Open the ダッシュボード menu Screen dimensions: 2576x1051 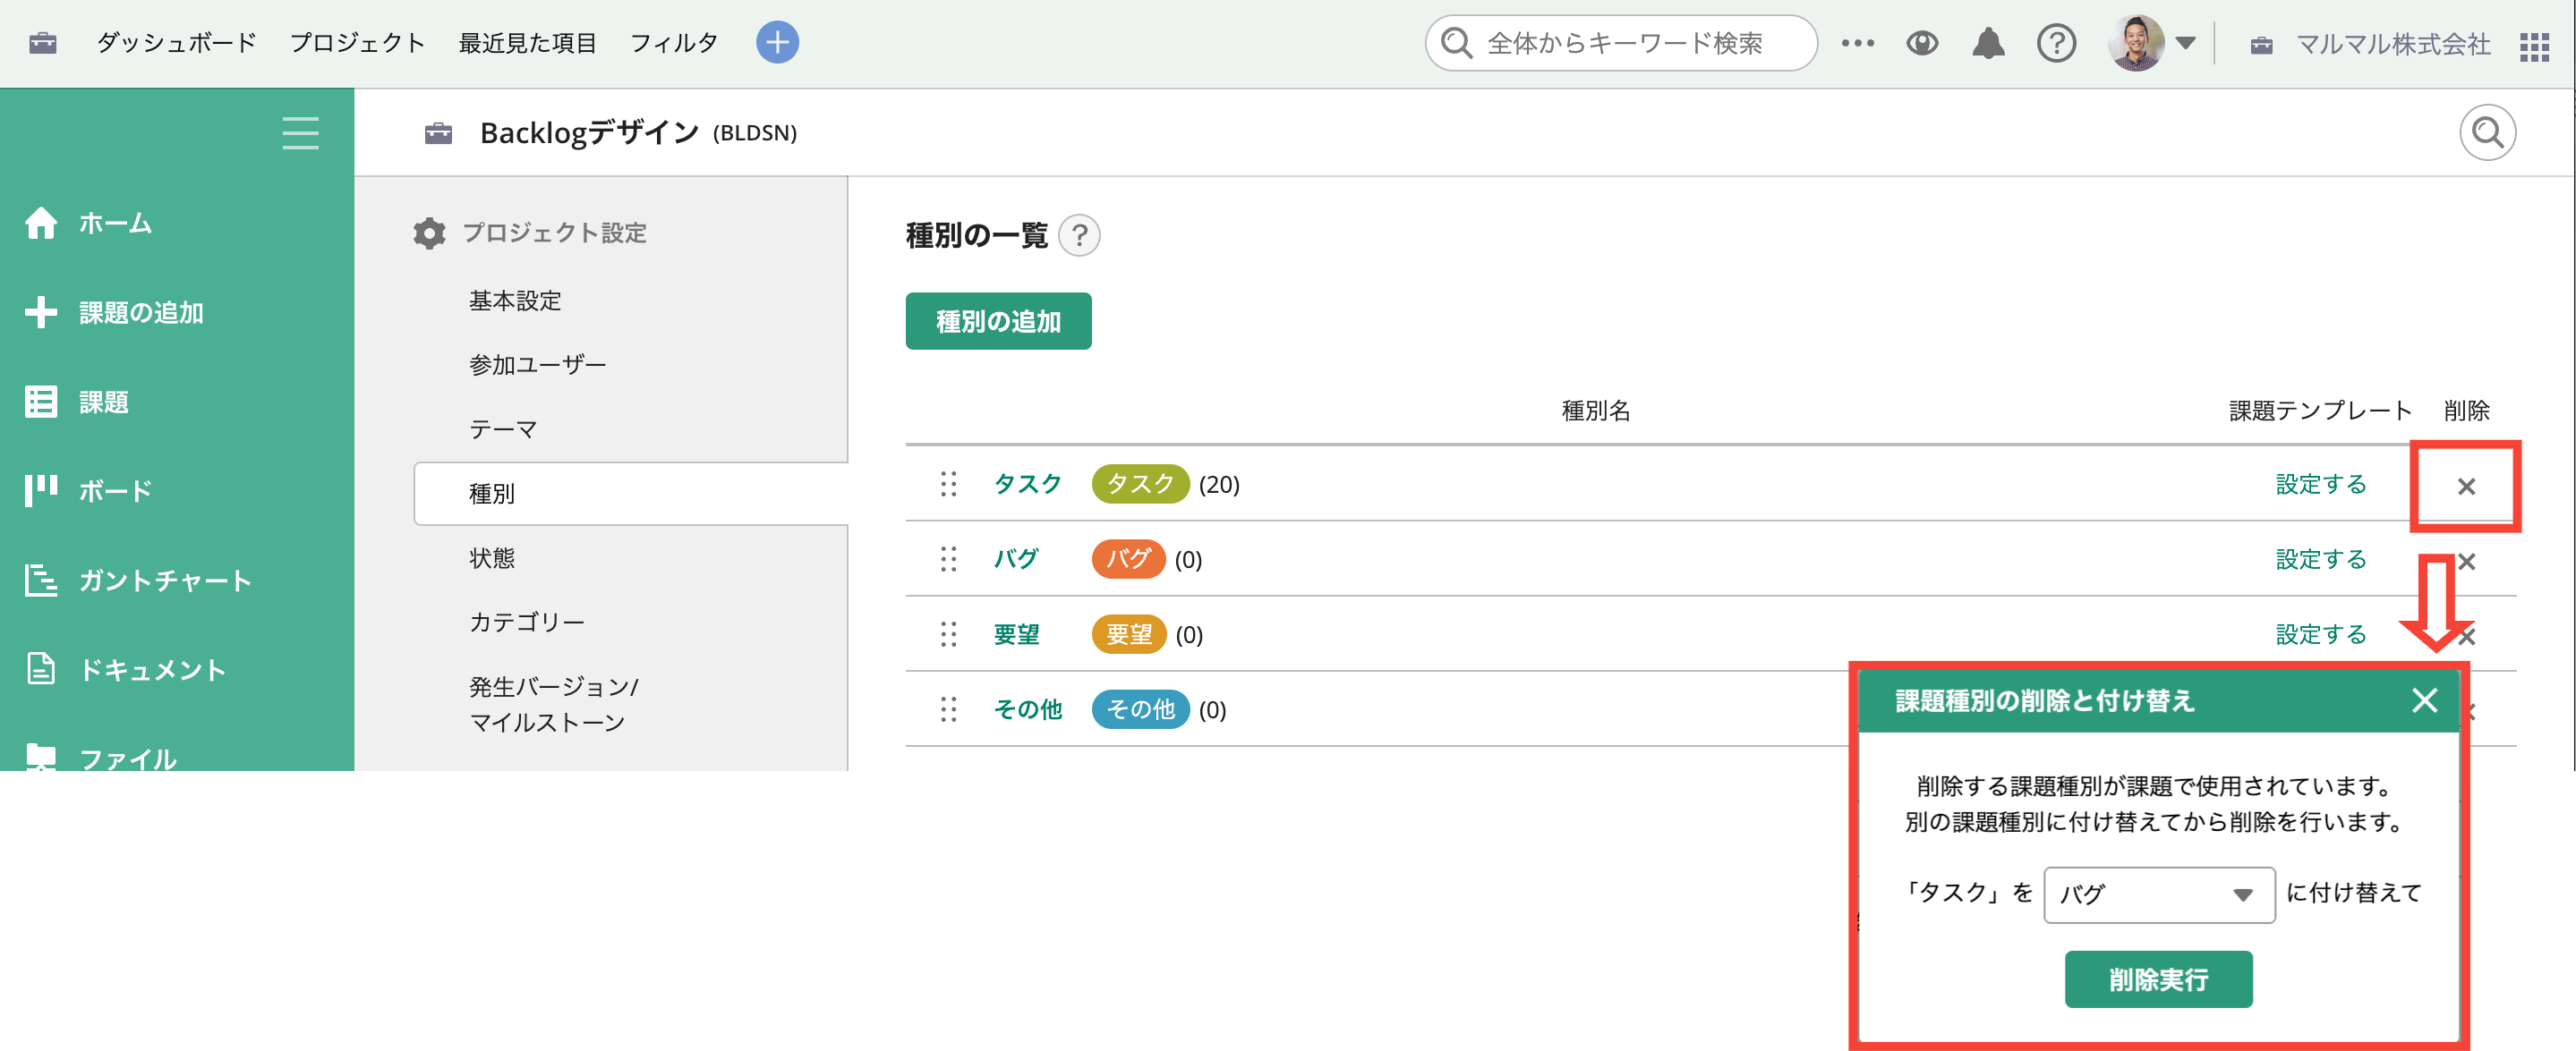(176, 43)
